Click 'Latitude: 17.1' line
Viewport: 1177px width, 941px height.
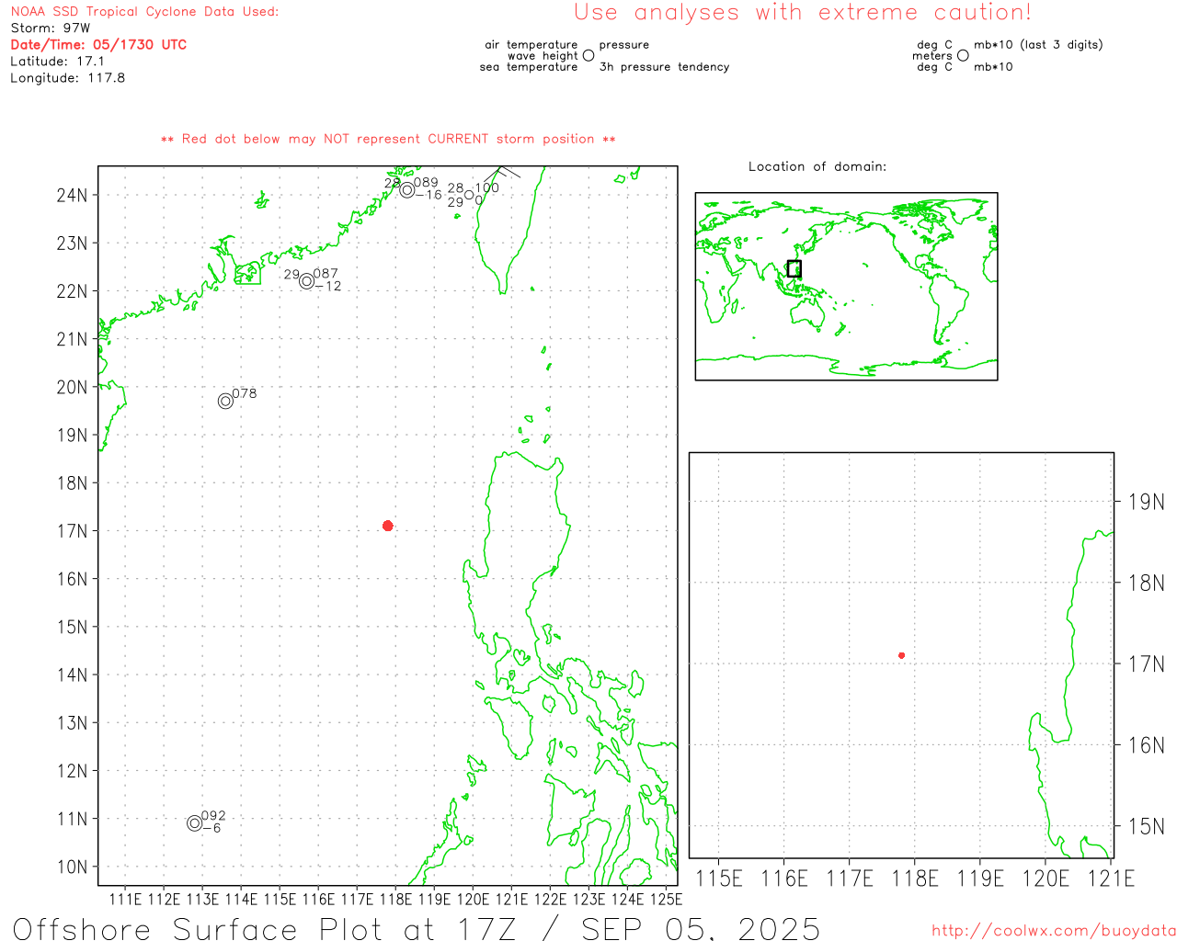coord(57,62)
